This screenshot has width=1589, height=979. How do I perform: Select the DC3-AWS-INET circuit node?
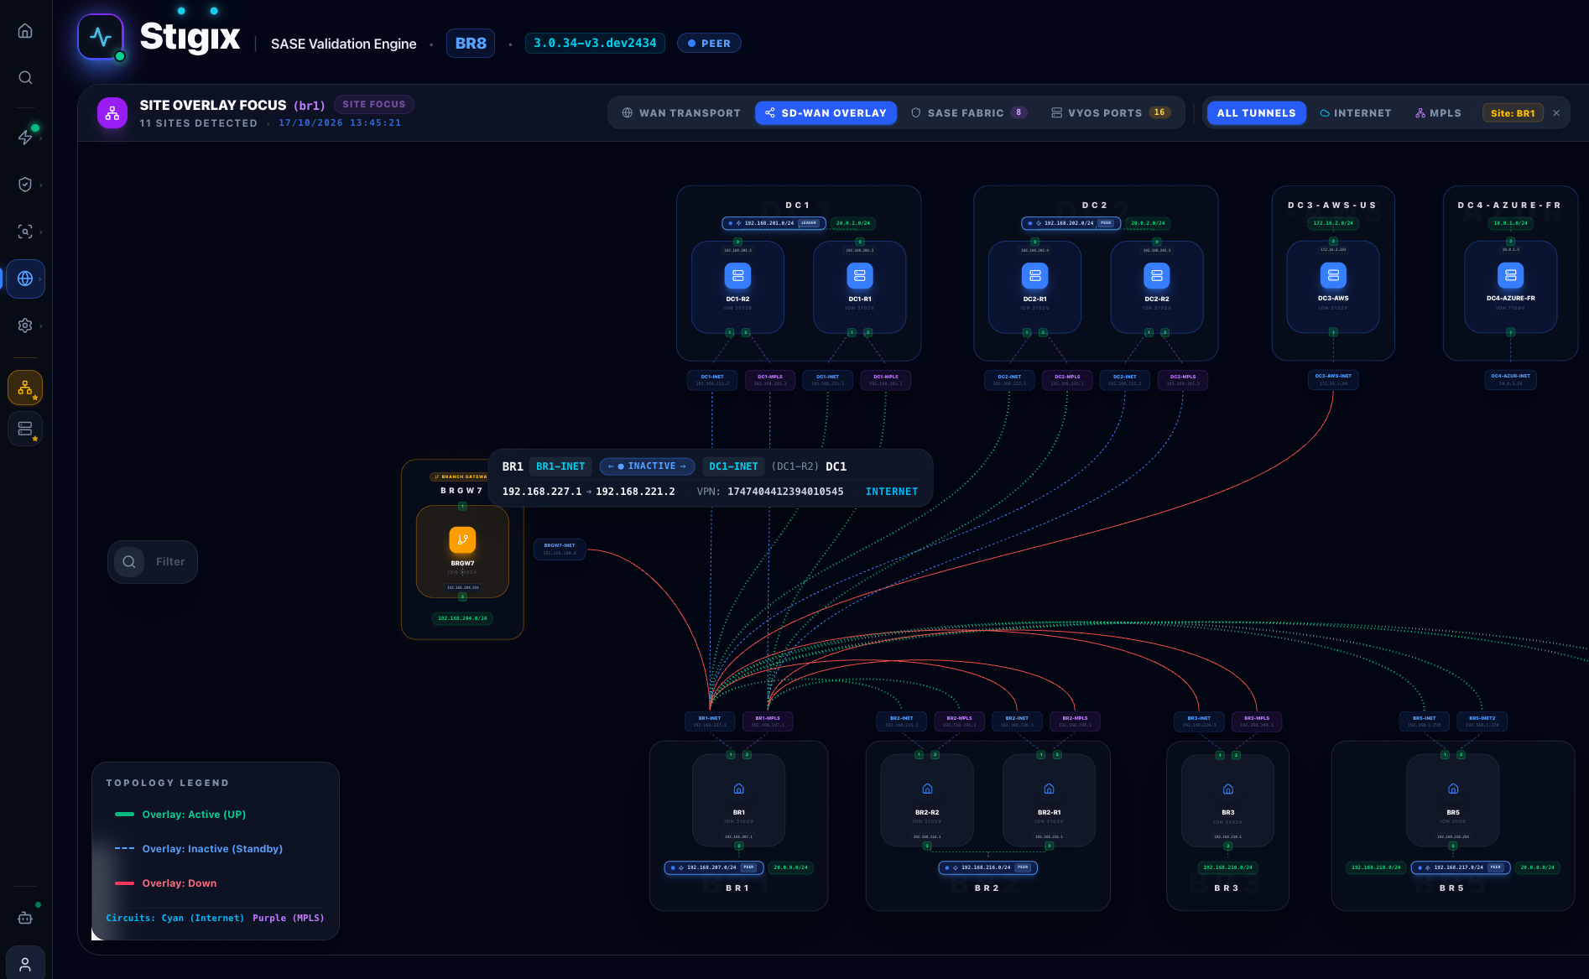coord(1333,379)
